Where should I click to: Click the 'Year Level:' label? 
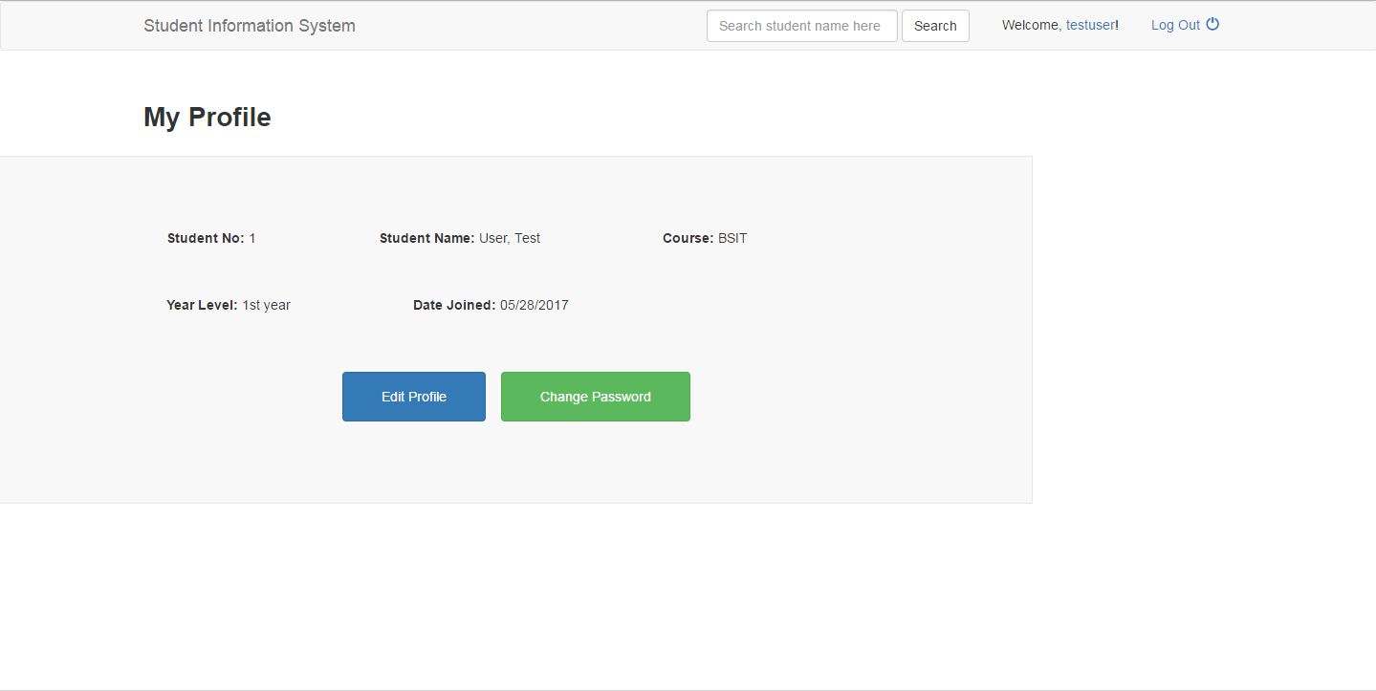click(202, 305)
